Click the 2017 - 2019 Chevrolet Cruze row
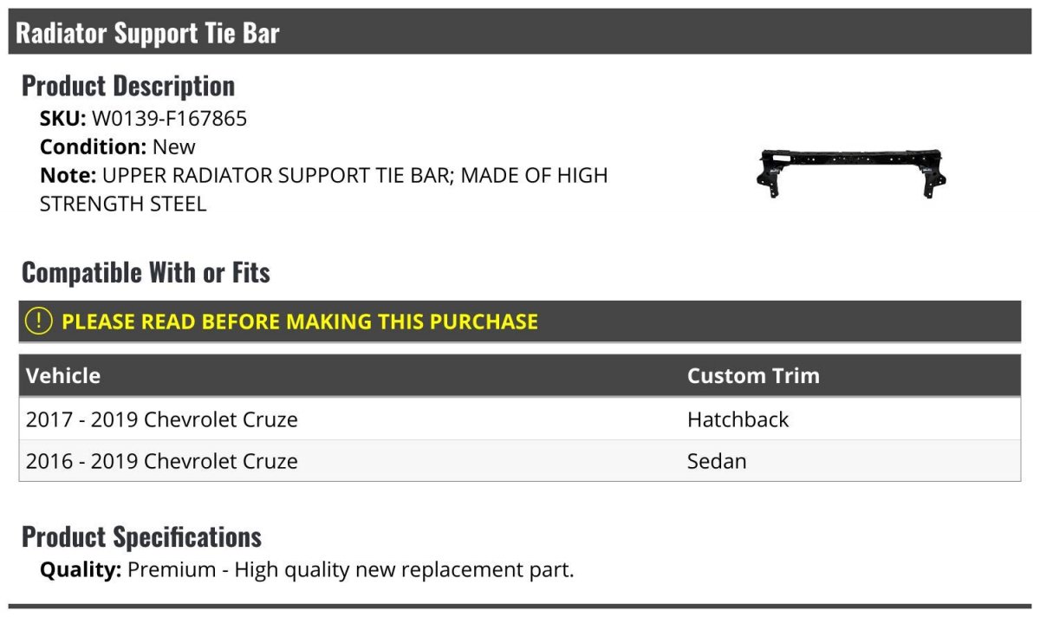The image size is (1040, 617). pyautogui.click(x=162, y=419)
